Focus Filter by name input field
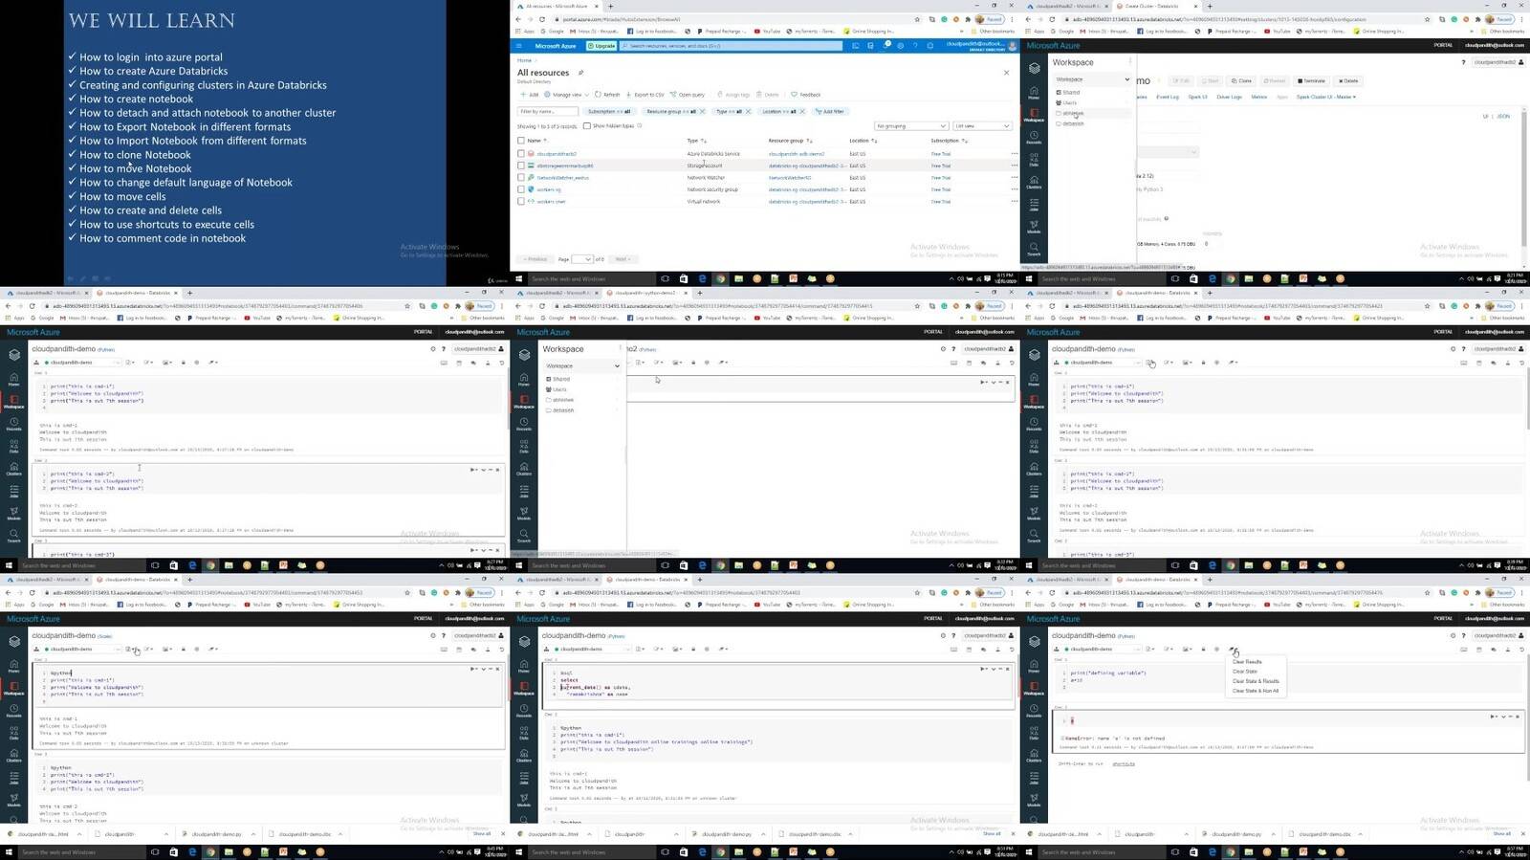The width and height of the screenshot is (1530, 860). tap(548, 111)
